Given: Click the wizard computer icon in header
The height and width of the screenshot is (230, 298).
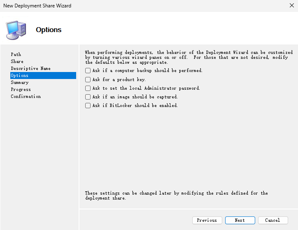Looking at the screenshot, I should (x=16, y=29).
